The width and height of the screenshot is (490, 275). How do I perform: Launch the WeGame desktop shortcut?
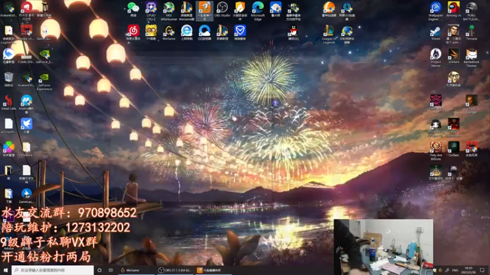click(x=169, y=33)
